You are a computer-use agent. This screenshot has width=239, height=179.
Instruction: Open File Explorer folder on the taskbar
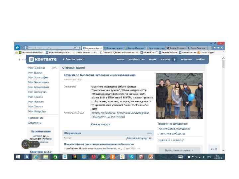click(45, 157)
